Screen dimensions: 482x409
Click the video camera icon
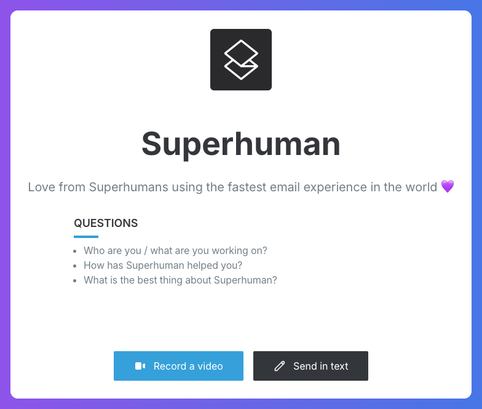pos(140,366)
